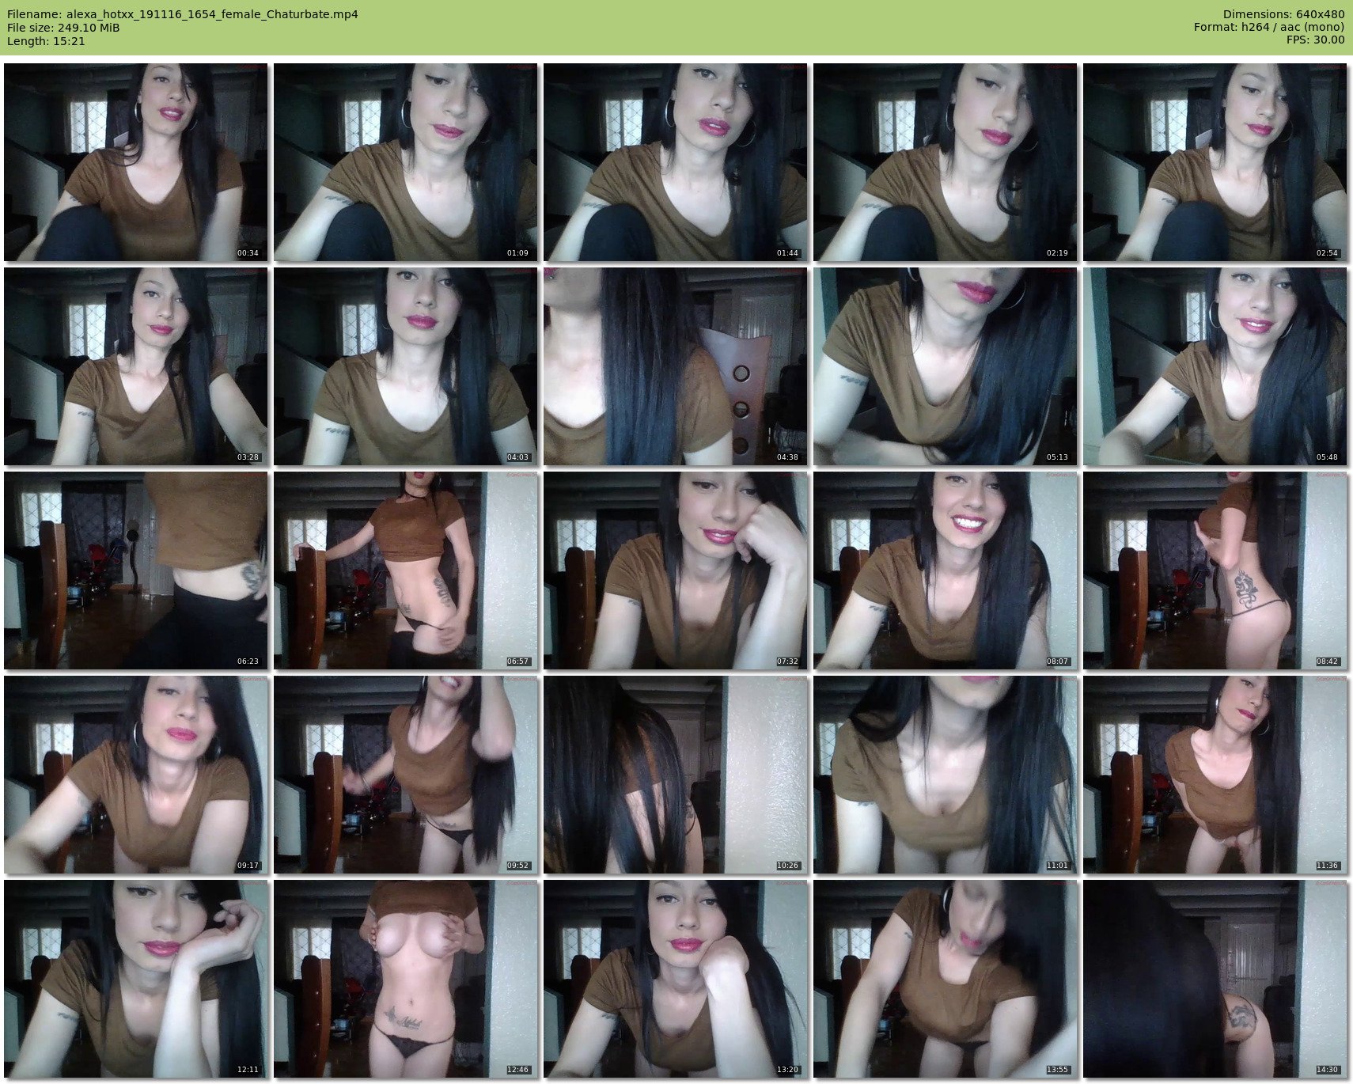Choose the frame with timestamp 13:55
Image resolution: width=1353 pixels, height=1084 pixels.
pos(946,979)
